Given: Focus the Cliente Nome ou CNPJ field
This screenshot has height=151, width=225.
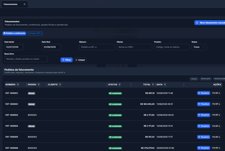Looking at the screenshot, I should pos(134,47).
